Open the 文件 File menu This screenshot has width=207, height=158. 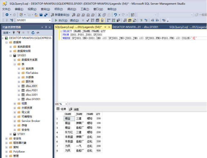pos(6,9)
